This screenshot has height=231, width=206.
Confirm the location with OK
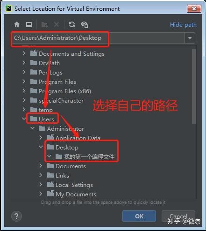click(139, 216)
